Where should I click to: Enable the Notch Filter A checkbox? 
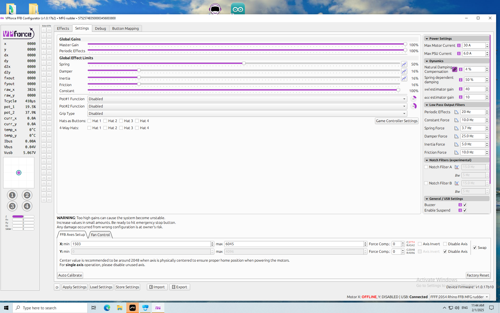tap(426, 167)
